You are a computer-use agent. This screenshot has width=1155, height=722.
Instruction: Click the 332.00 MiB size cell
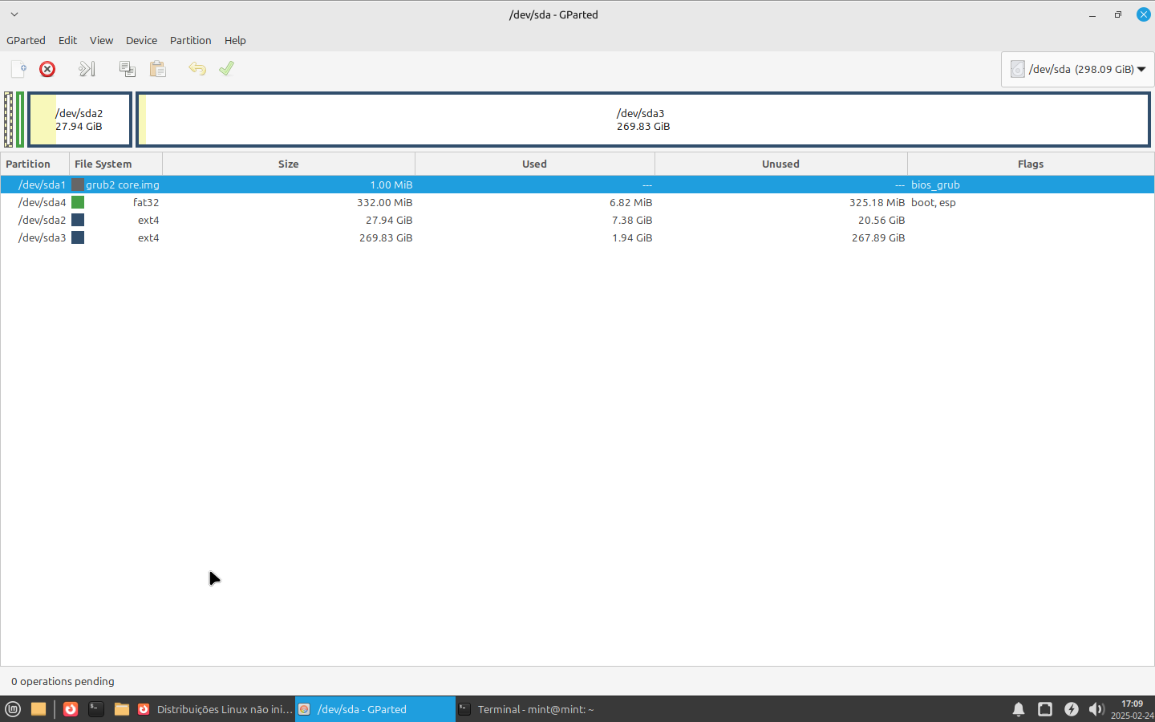[385, 202]
